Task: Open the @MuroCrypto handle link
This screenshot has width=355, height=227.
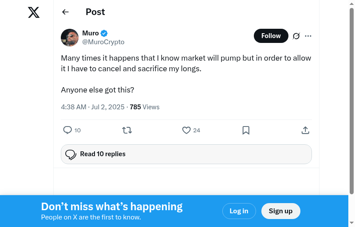Action: pyautogui.click(x=103, y=42)
